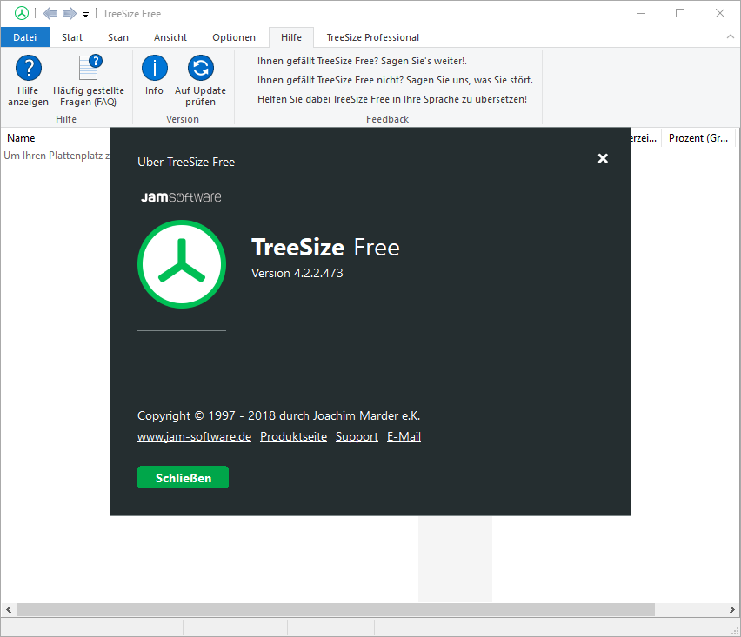Click the large green TreeSize logo
Viewport: 741px width, 637px height.
click(182, 264)
